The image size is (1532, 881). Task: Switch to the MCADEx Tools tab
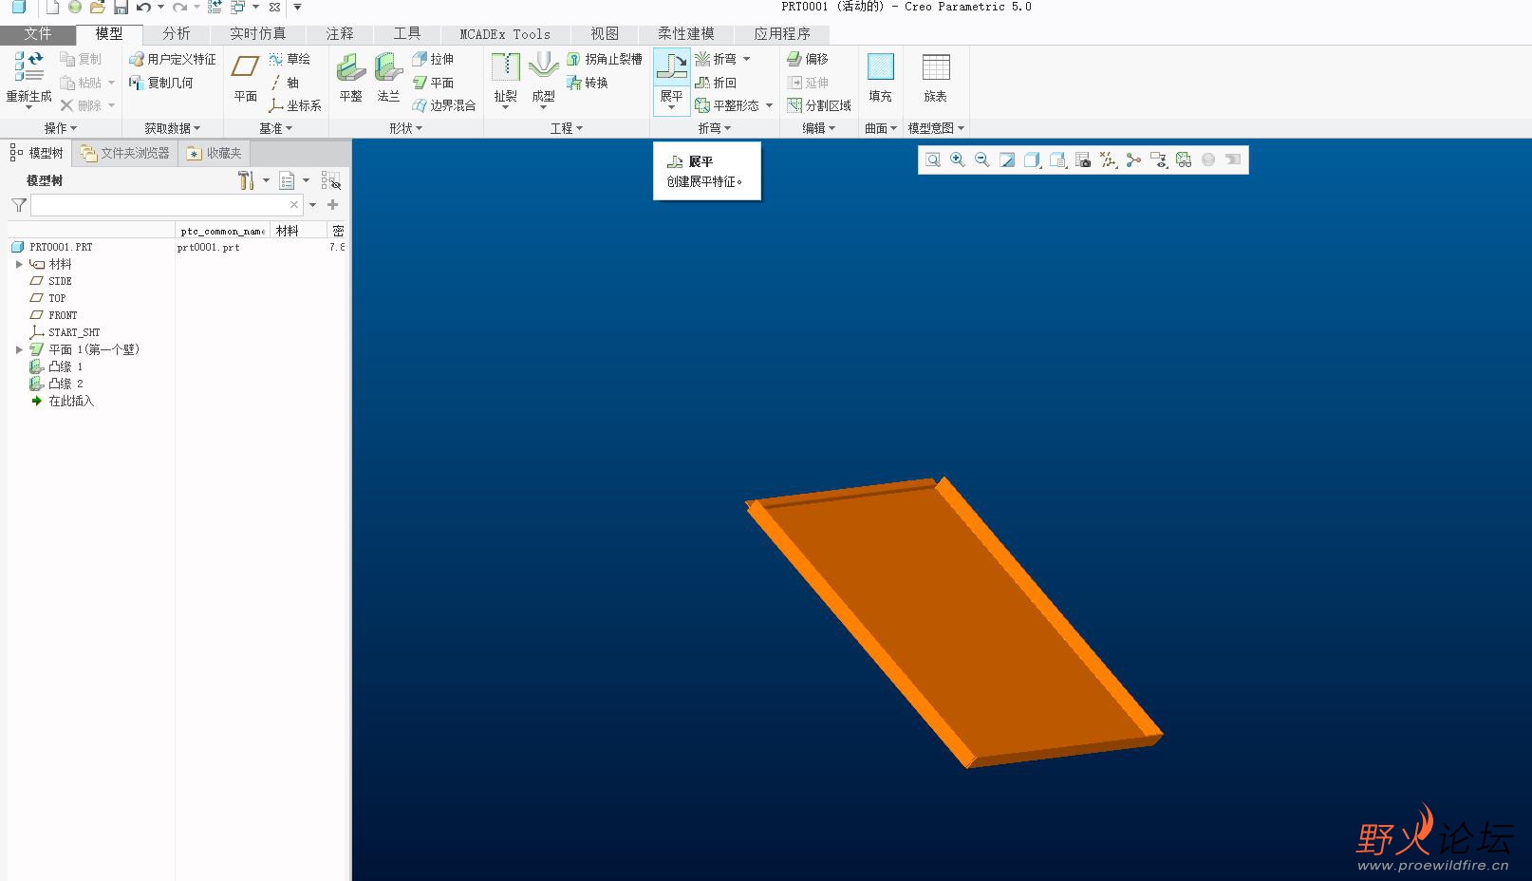505,34
